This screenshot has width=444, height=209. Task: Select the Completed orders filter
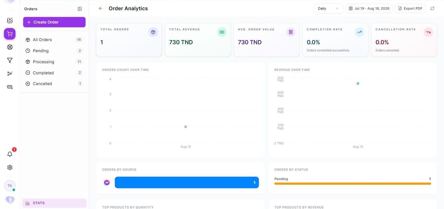point(54,73)
